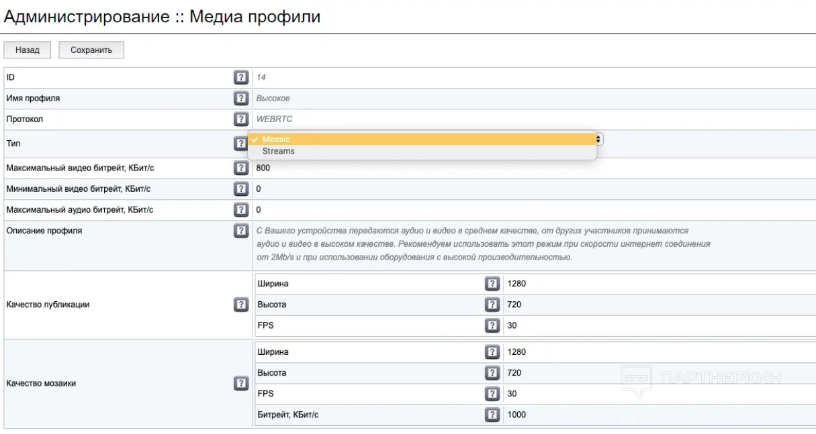Select Mosaic option in Тип dropdown
Image resolution: width=816 pixels, height=434 pixels.
277,140
